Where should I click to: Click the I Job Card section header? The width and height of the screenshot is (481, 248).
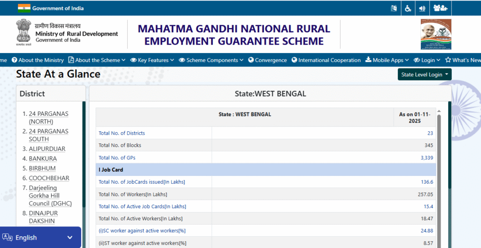point(266,170)
